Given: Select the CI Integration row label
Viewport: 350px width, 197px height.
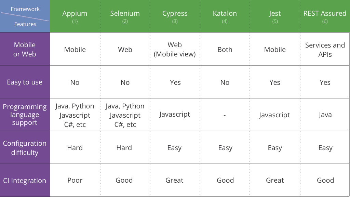Looking at the screenshot, I should click(x=25, y=181).
